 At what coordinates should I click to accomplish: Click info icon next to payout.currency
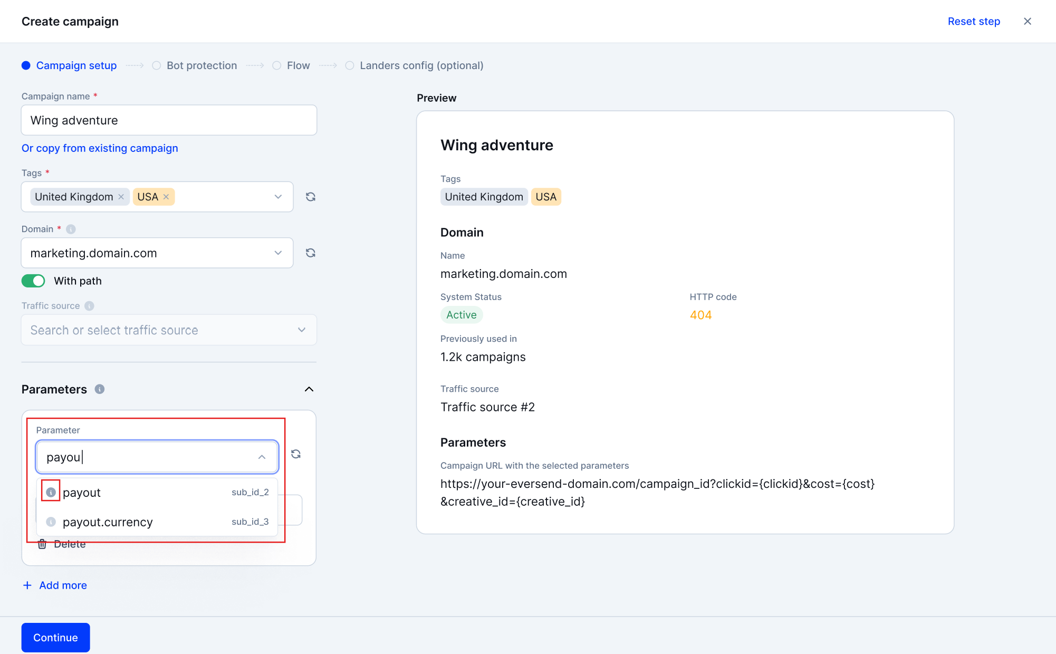point(51,522)
